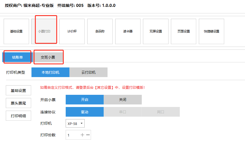Select the 小票打印 settings tile
The width and height of the screenshot is (245, 150).
coord(44,31)
